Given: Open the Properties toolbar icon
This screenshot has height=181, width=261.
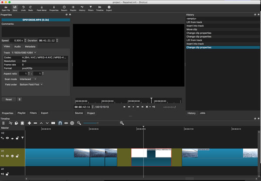Looking at the screenshot, I should 54,8.
